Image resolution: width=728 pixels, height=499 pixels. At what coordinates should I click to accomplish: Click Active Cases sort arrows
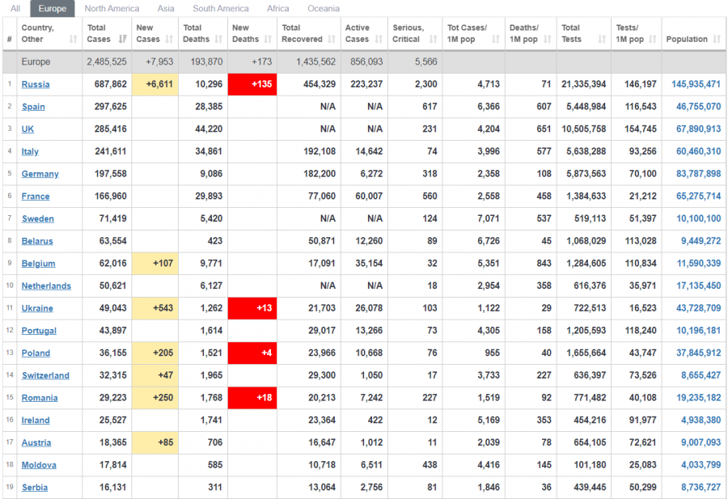pos(379,39)
